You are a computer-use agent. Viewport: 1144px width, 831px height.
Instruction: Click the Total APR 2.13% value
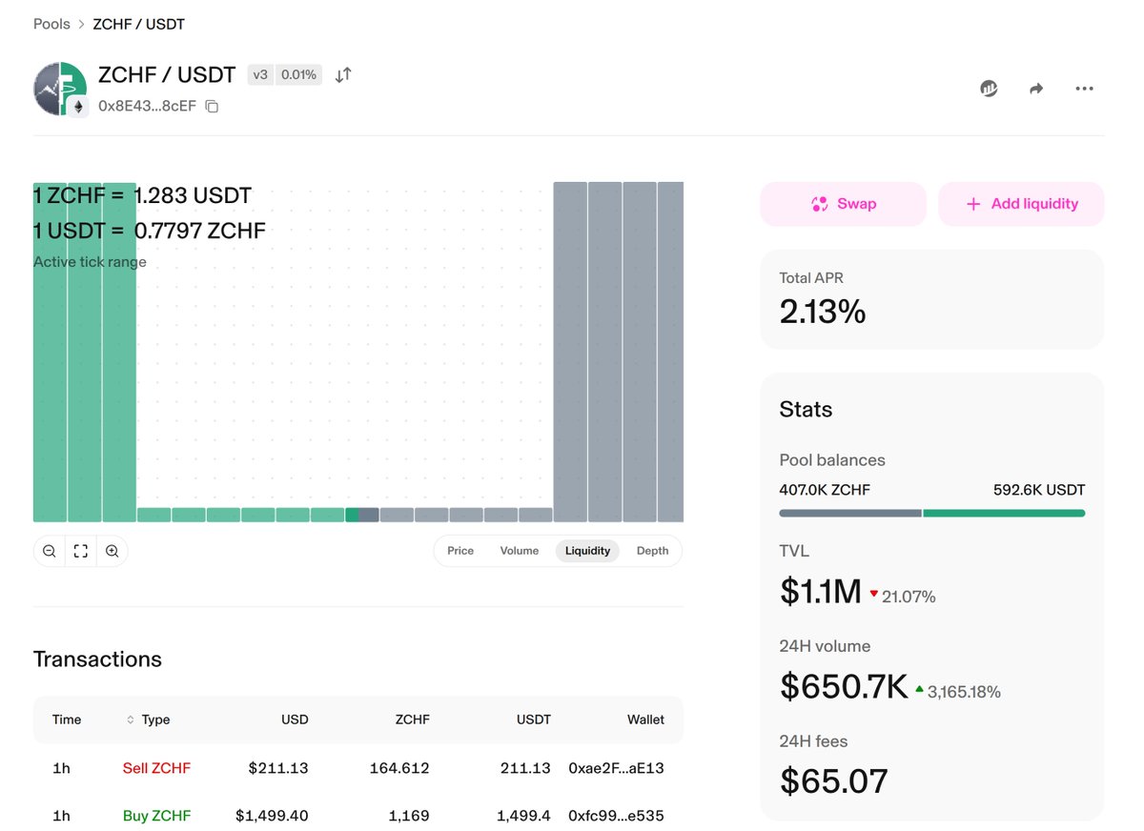(823, 312)
